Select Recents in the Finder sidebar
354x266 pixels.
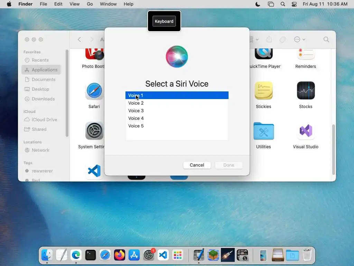41,60
